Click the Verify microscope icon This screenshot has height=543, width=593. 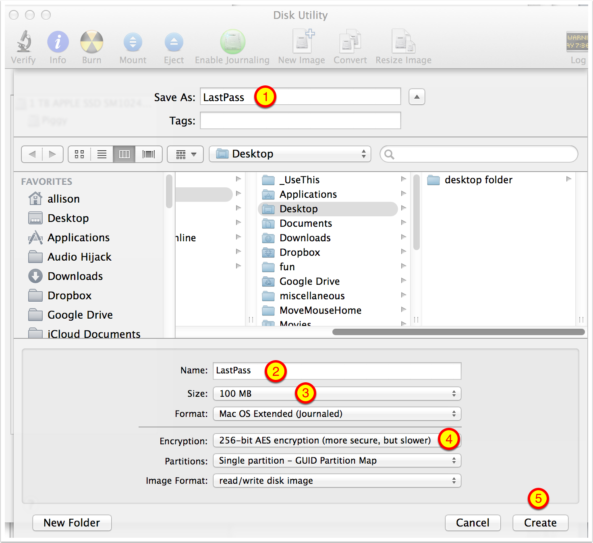24,42
